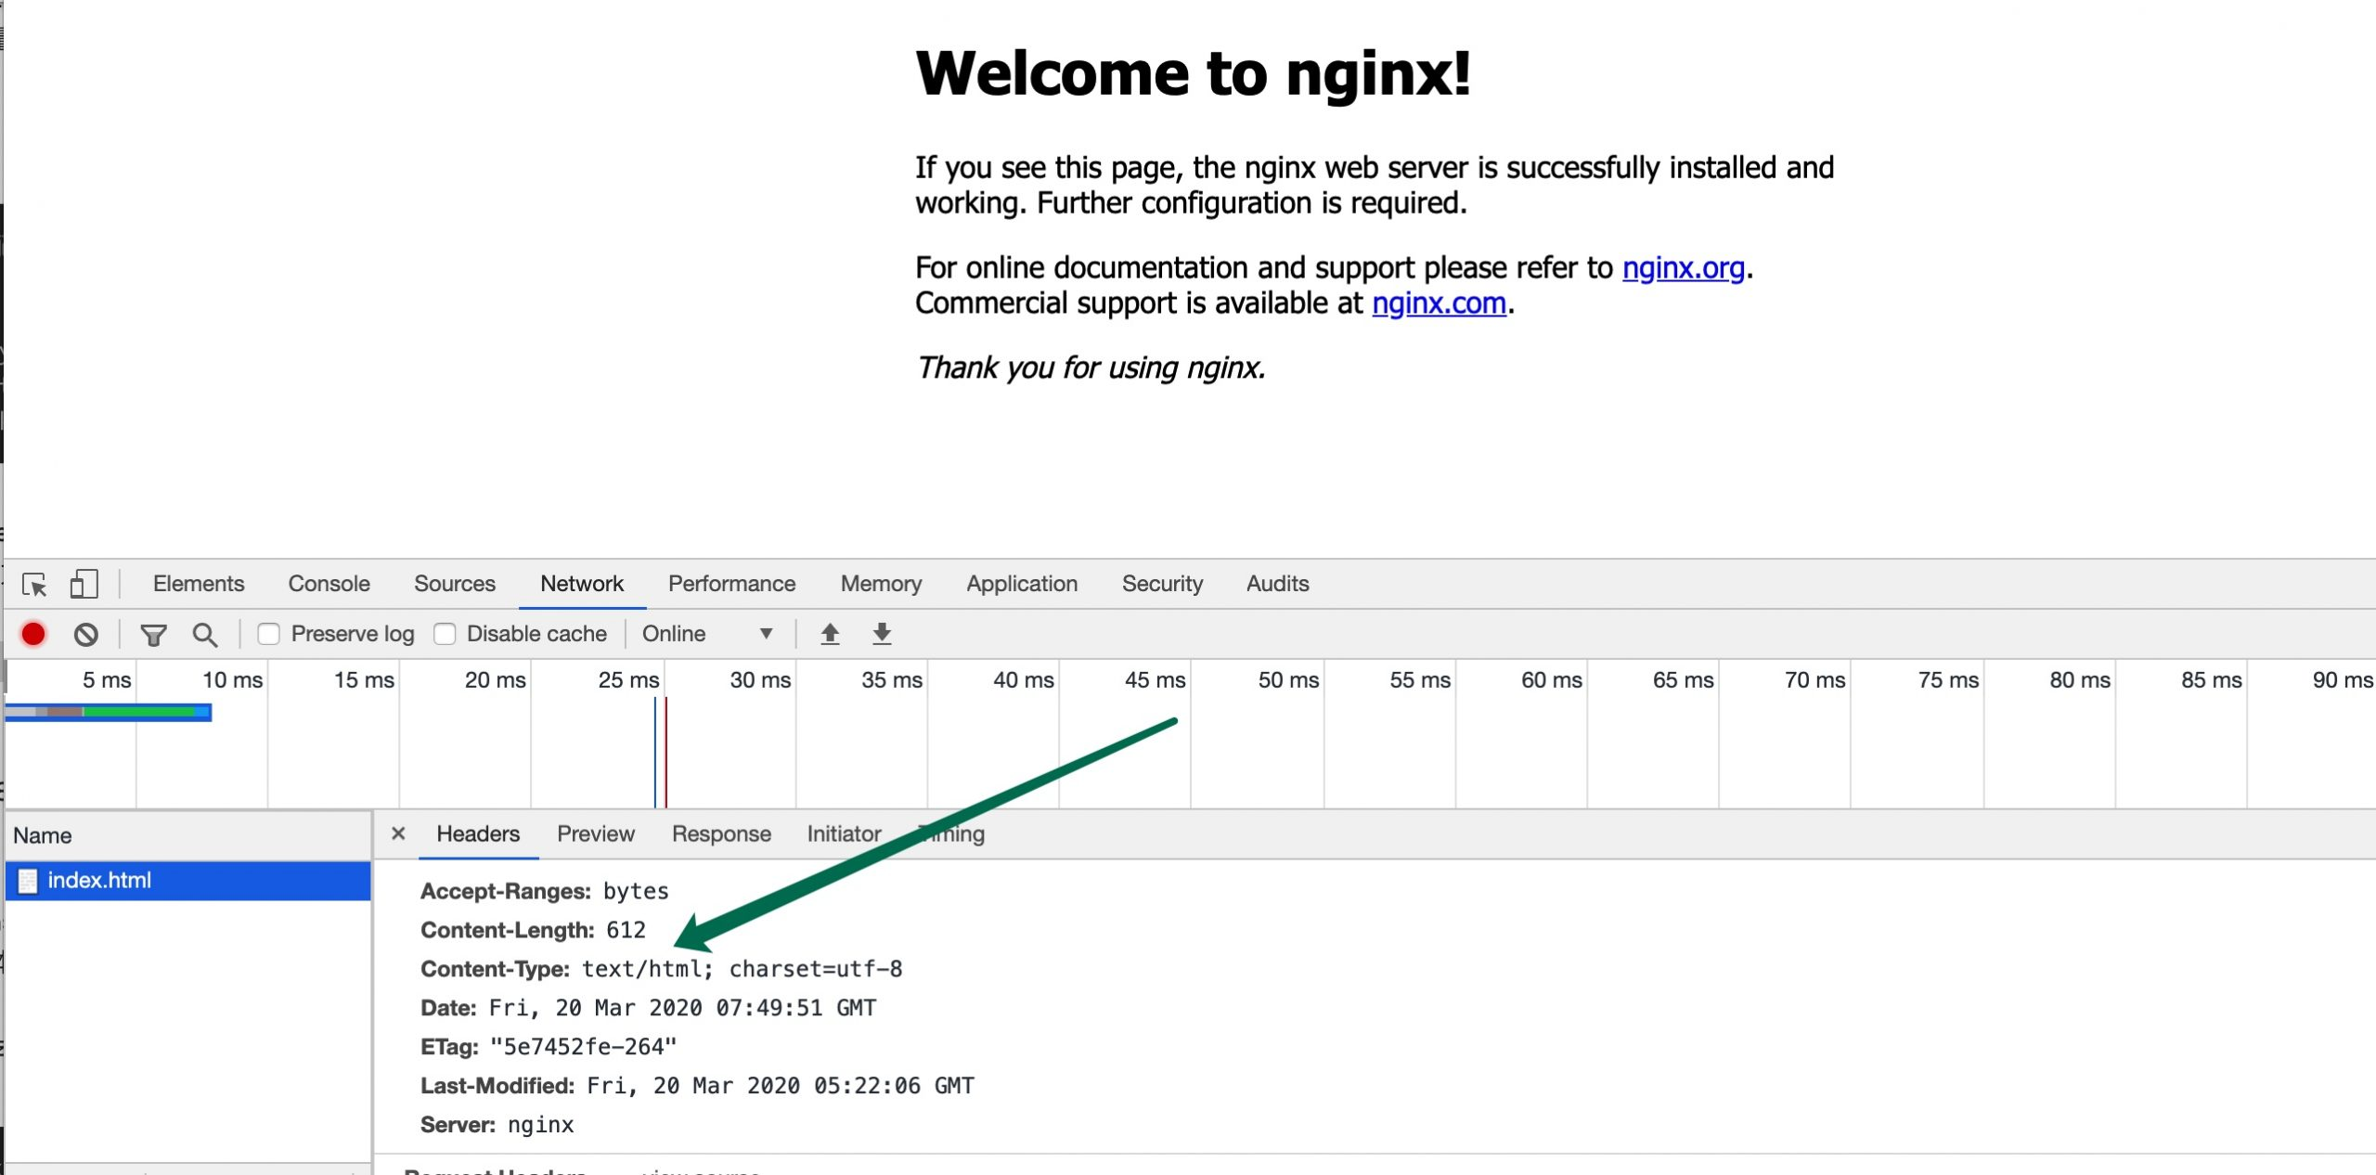Toggle the device toolbar icon
Image resolution: width=2376 pixels, height=1175 pixels.
[84, 584]
